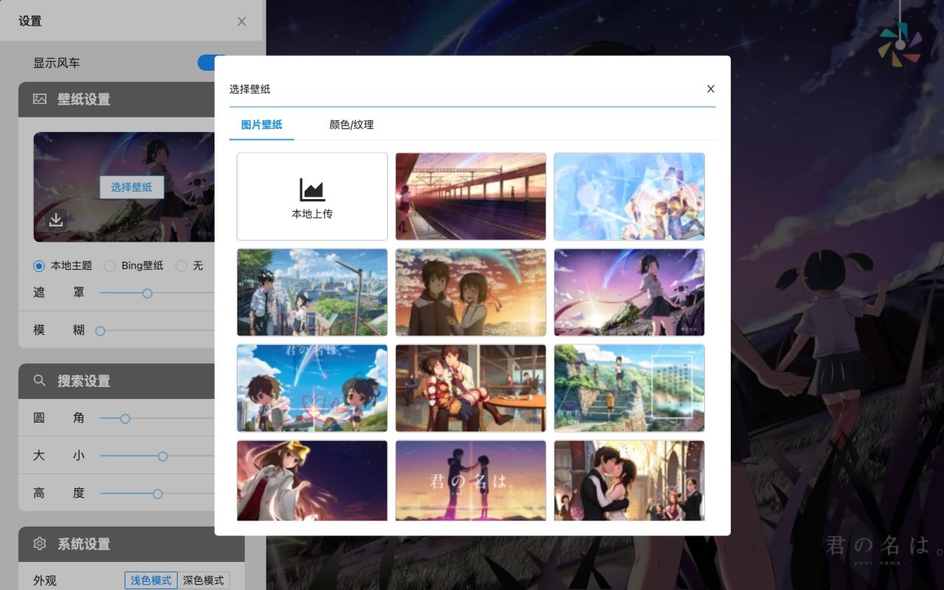
Task: Click the local upload chart icon
Action: click(x=312, y=190)
